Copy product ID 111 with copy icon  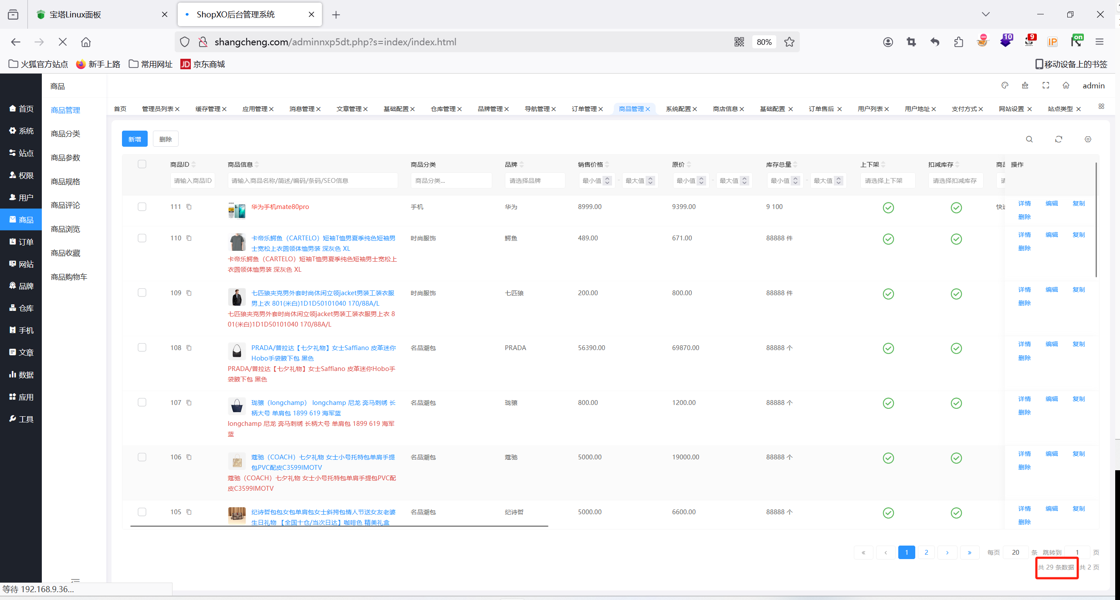click(x=189, y=207)
